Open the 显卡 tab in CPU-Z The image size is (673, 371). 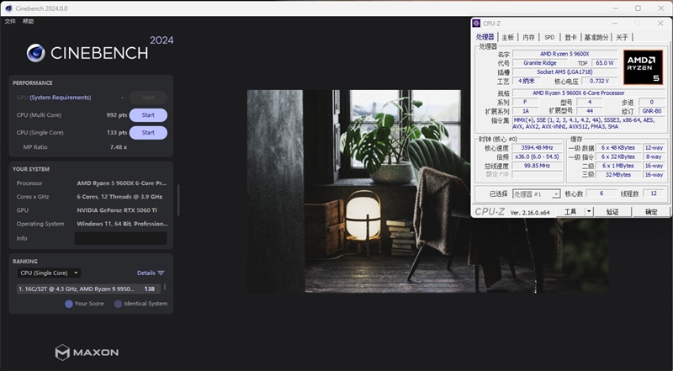coord(570,37)
